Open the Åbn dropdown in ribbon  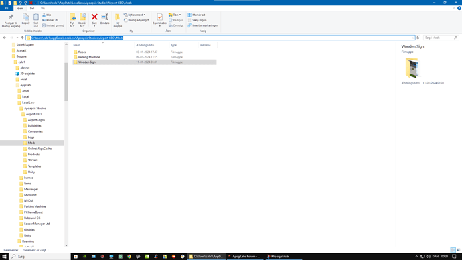[175, 15]
